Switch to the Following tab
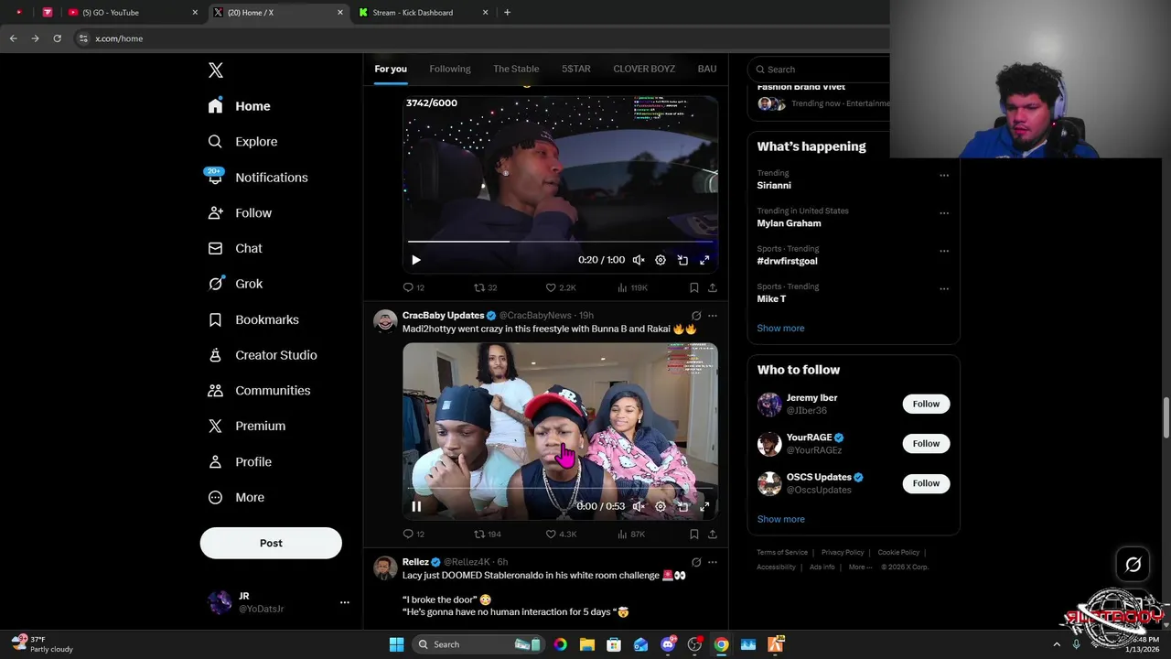 coord(450,69)
